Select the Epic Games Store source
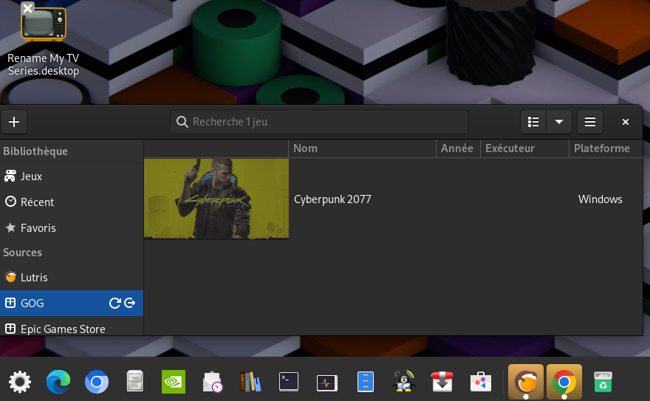Viewport: 650px width, 401px height. [x=72, y=327]
